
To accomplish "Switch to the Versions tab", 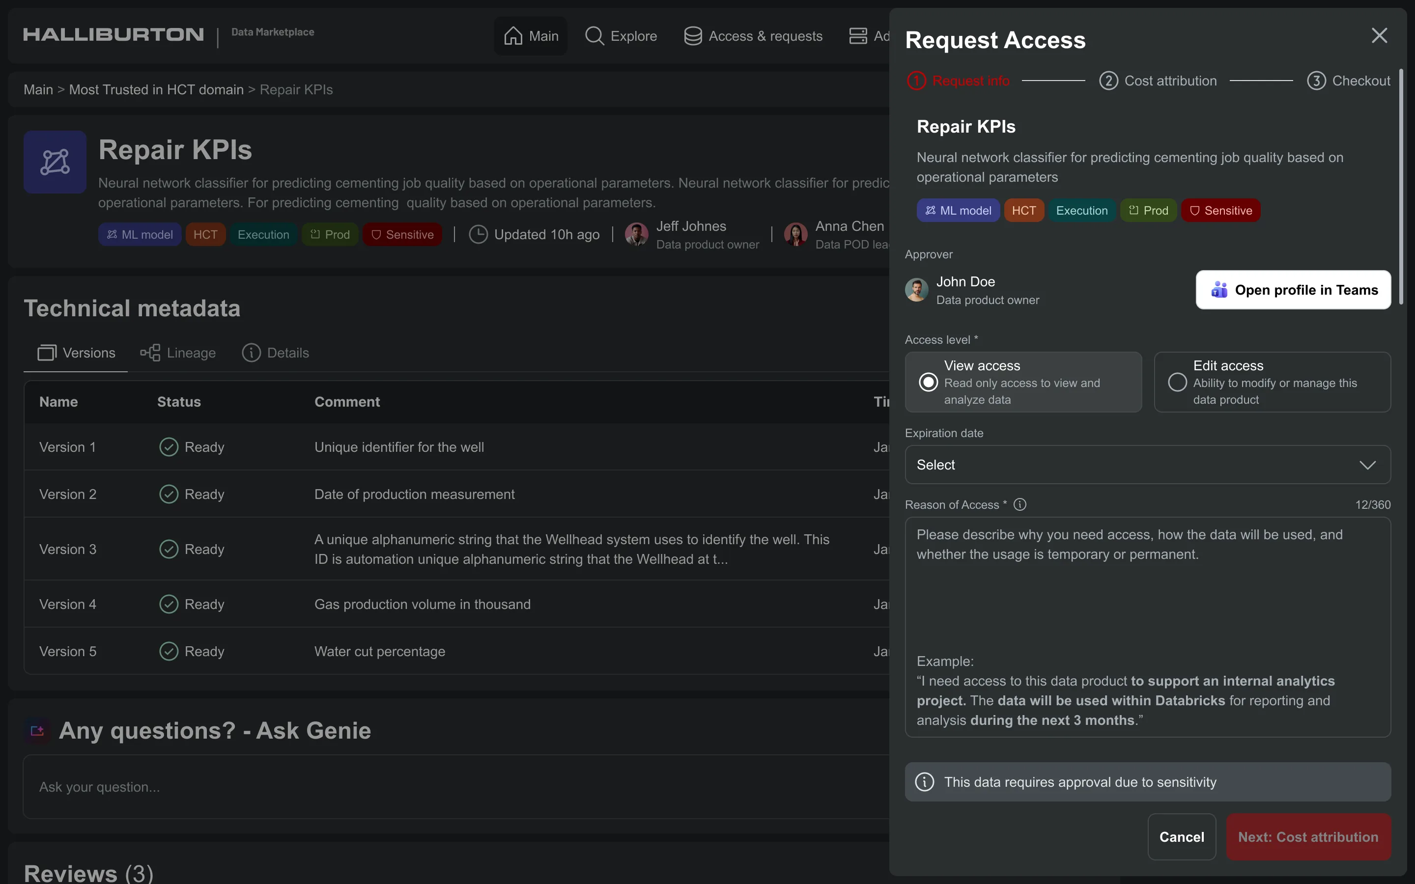I will (x=76, y=353).
